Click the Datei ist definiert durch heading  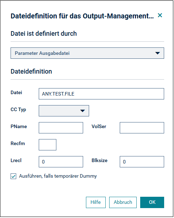point(44,34)
